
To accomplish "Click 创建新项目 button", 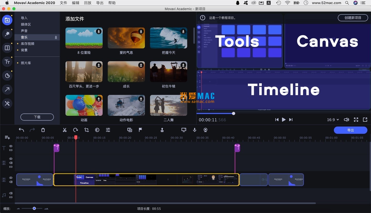I will (353, 18).
